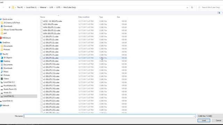Open Music folder in sidebar
Screen dimensions: 223x125
pos(6,72)
